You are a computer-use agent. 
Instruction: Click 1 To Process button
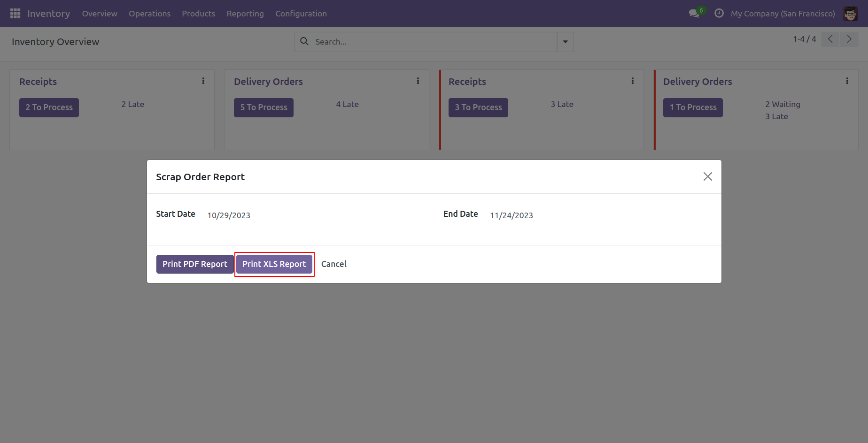[693, 107]
